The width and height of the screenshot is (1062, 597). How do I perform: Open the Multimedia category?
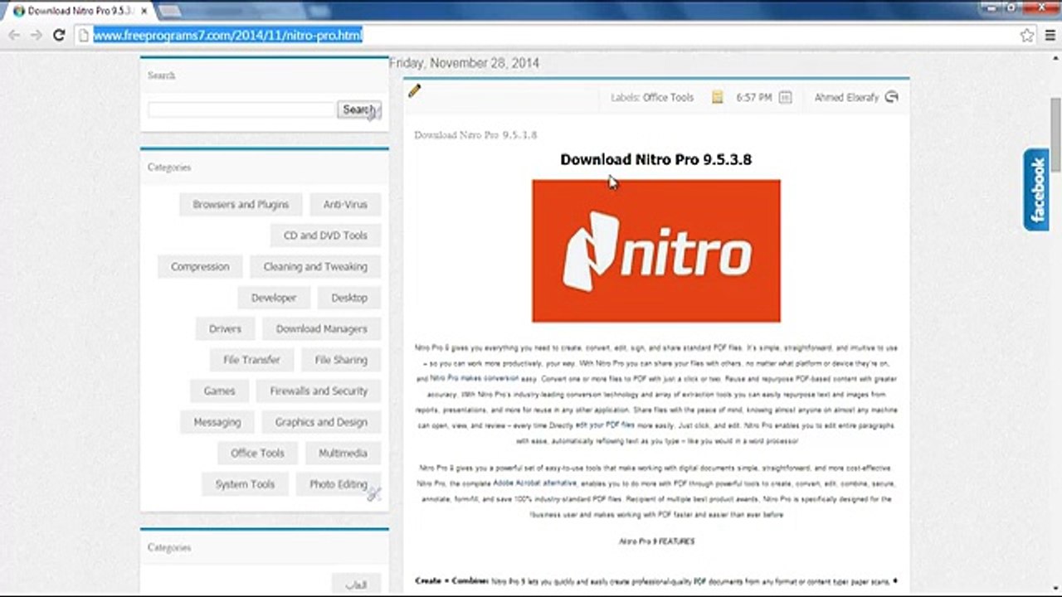[343, 454]
